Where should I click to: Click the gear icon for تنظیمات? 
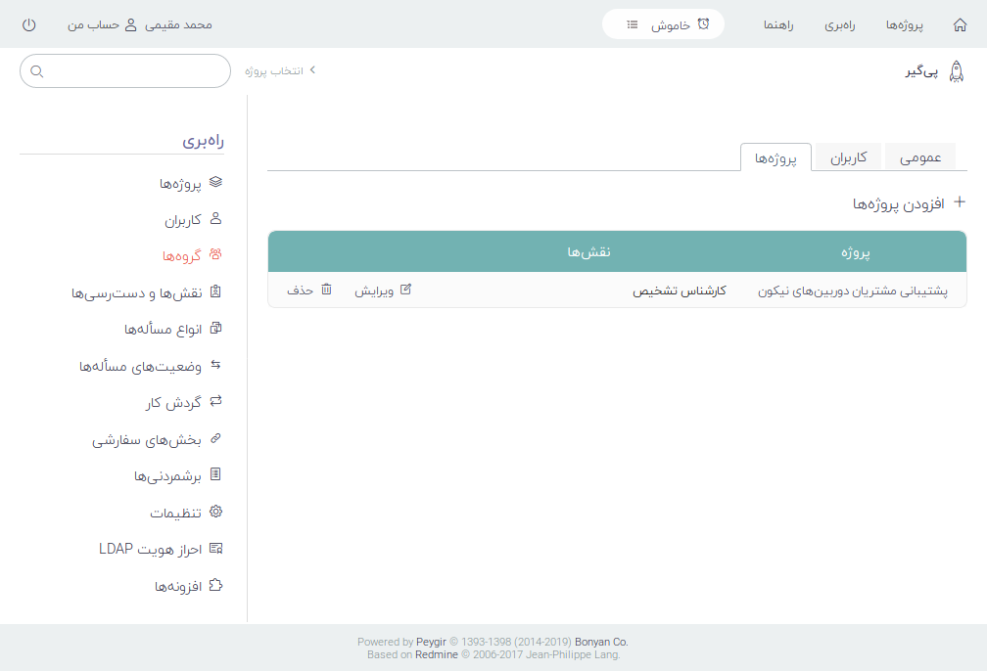pos(216,512)
